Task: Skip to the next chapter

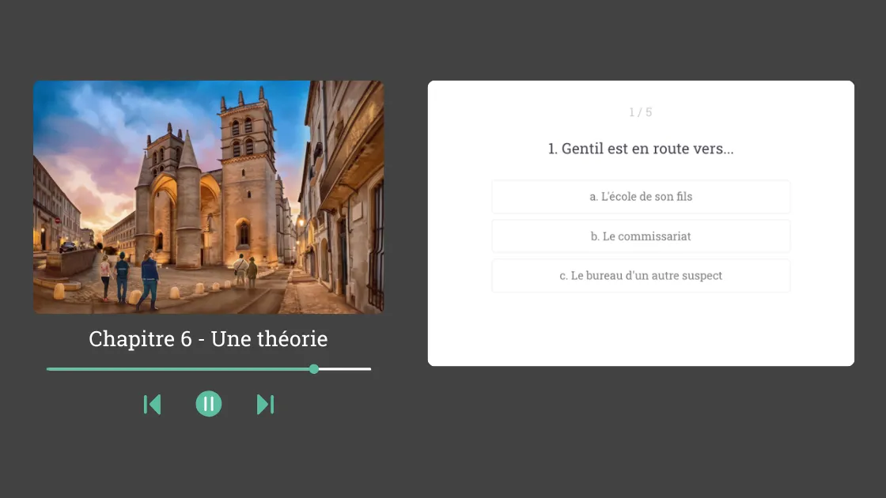Action: pos(265,404)
